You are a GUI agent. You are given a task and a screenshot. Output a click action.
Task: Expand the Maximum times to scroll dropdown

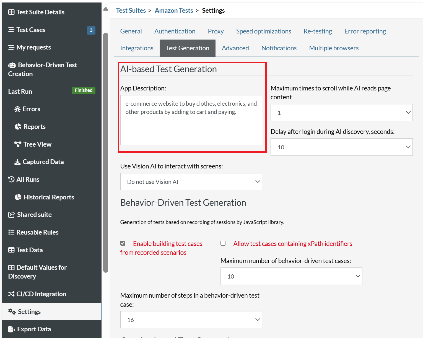341,113
